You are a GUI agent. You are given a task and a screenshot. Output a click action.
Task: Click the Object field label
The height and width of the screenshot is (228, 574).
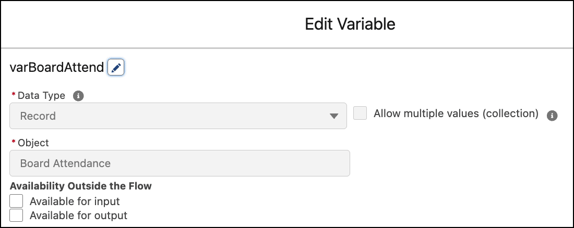pos(33,143)
